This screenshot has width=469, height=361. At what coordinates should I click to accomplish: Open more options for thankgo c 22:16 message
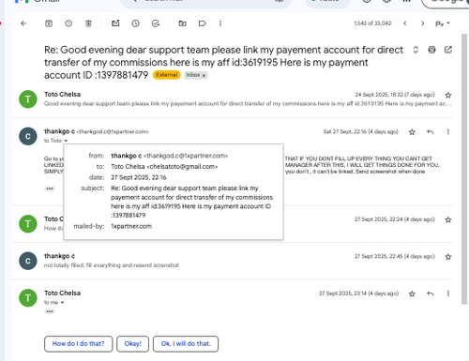(x=448, y=132)
